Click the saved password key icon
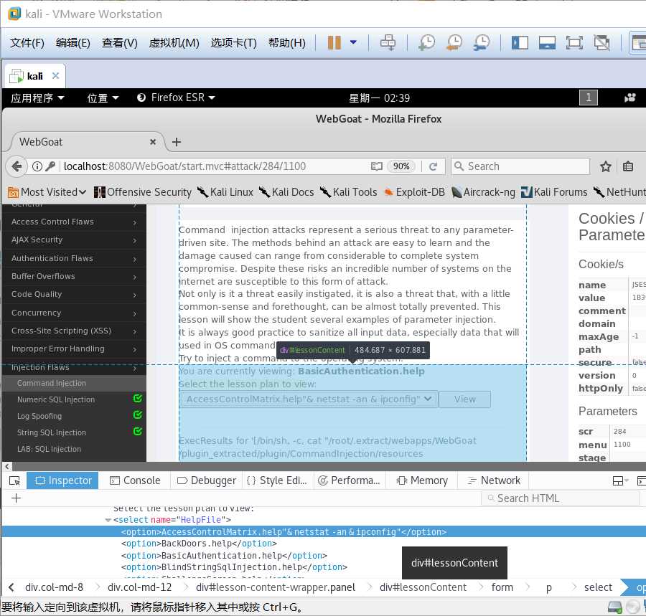The width and height of the screenshot is (646, 616). click(x=50, y=166)
